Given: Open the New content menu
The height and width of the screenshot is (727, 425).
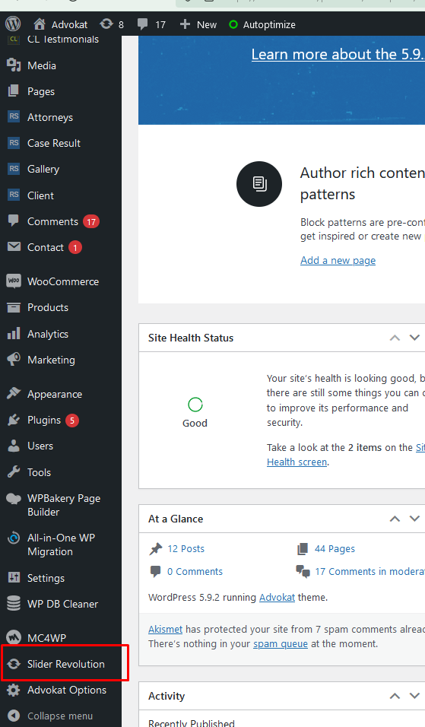Looking at the screenshot, I should pos(198,24).
